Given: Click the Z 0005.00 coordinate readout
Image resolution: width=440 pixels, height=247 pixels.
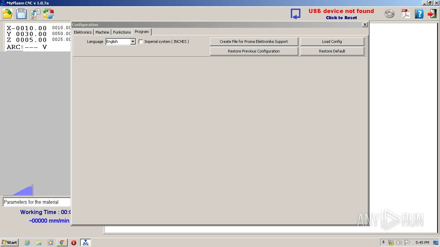Looking at the screenshot, I should pyautogui.click(x=27, y=40).
